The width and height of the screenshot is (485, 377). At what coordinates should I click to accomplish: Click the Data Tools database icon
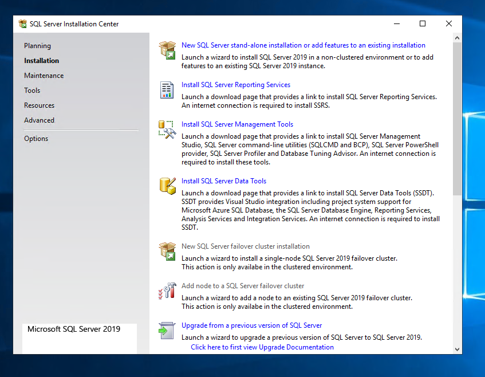(167, 186)
